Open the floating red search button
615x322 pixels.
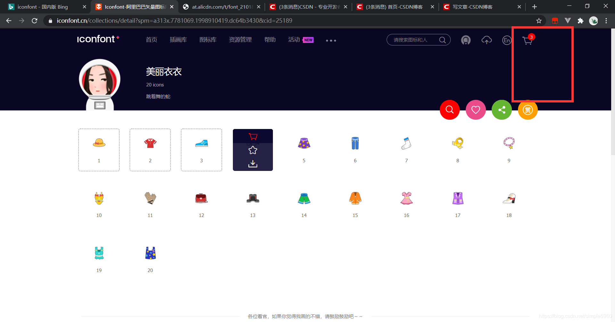pyautogui.click(x=449, y=109)
